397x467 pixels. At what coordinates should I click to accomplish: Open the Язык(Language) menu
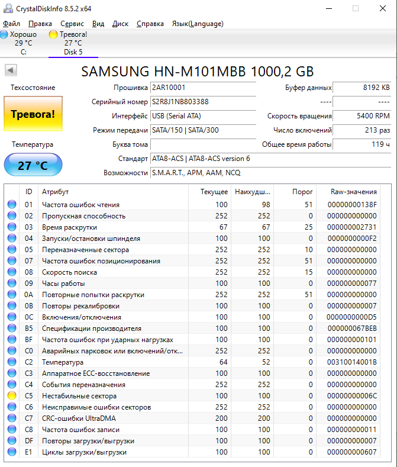click(x=198, y=24)
